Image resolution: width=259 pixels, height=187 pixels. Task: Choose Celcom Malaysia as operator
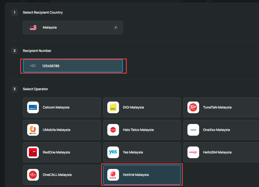[x=62, y=107]
